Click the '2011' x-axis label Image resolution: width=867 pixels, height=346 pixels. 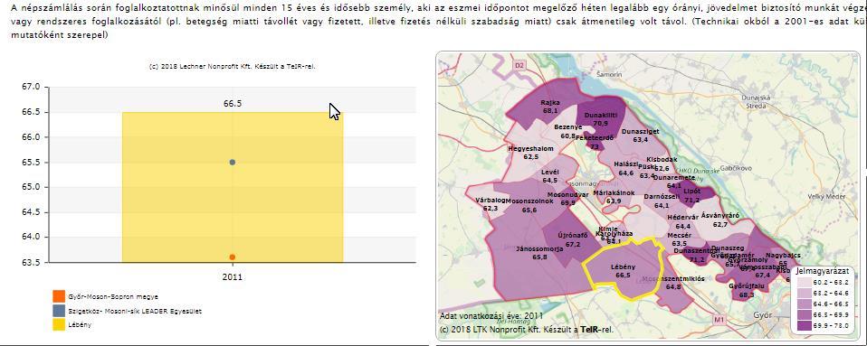(x=233, y=276)
